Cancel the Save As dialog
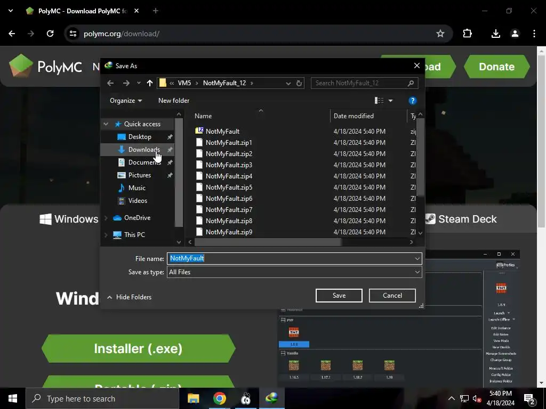Screen dimensions: 546x409 point(392,296)
